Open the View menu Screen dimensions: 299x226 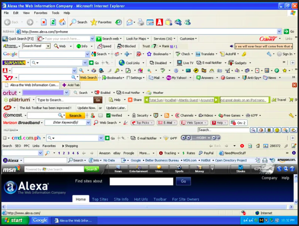[x=26, y=13]
